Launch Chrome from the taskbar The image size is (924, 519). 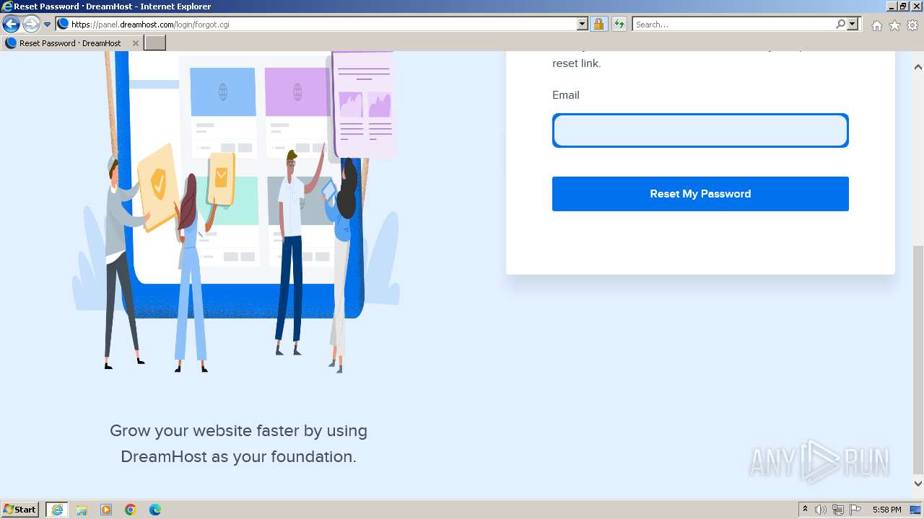[131, 510]
